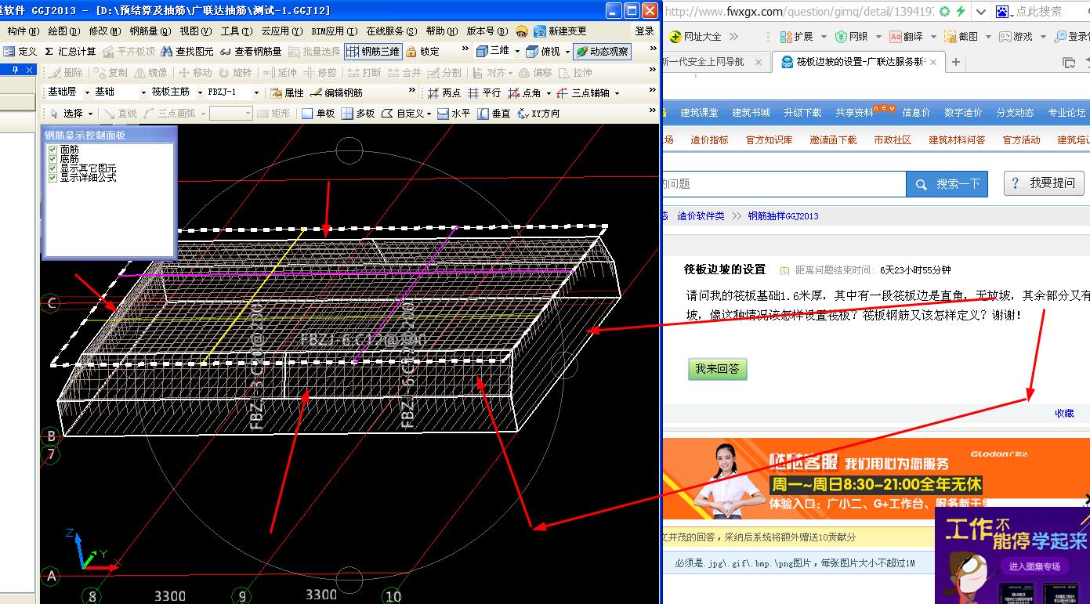
Task: Expand the 基础层 floor dropdown
Action: (87, 92)
